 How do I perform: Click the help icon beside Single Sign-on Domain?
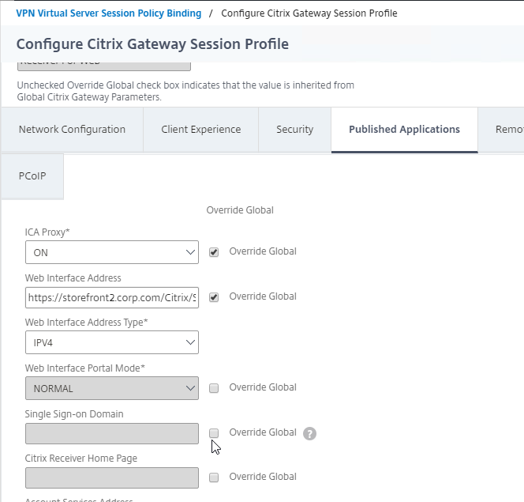[x=309, y=433]
